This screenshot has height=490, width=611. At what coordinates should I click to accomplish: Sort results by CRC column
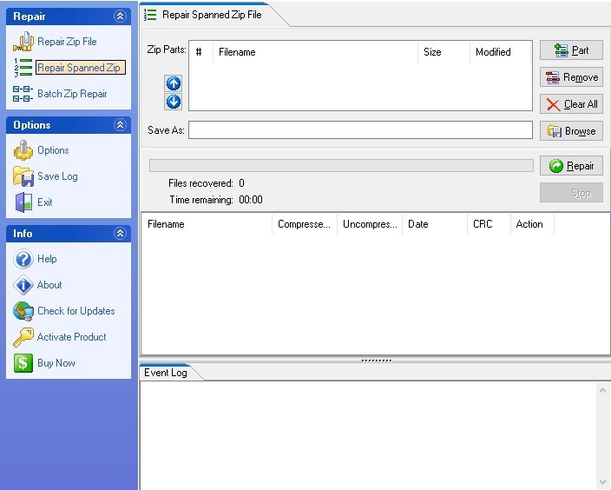(489, 224)
